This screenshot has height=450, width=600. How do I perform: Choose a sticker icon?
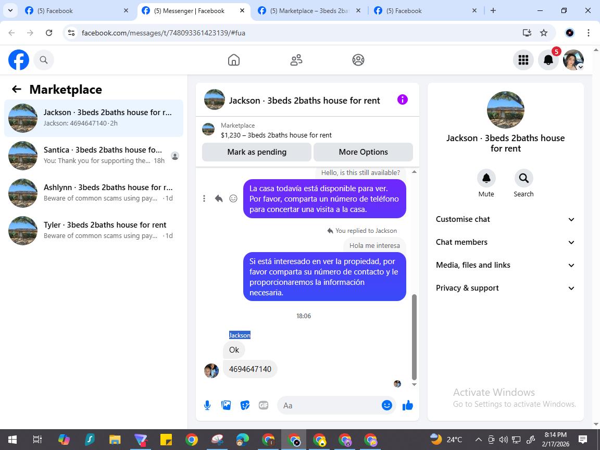[x=245, y=405]
